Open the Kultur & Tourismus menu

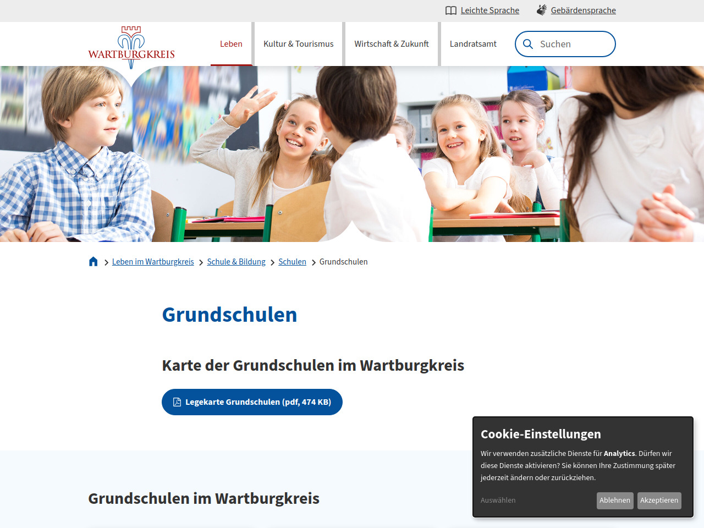click(298, 44)
